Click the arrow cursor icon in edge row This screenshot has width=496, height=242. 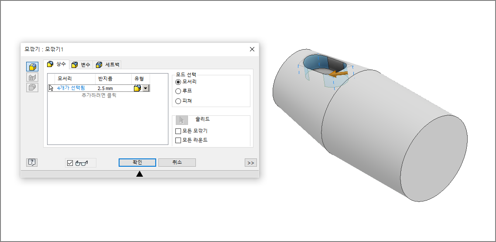pyautogui.click(x=51, y=88)
